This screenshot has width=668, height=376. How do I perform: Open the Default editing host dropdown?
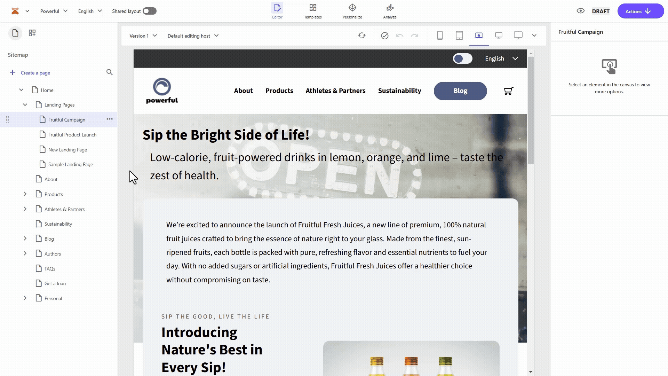(x=193, y=36)
